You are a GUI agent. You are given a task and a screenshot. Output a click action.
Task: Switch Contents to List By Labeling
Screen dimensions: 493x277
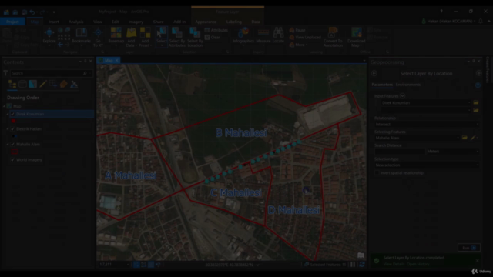(x=63, y=84)
